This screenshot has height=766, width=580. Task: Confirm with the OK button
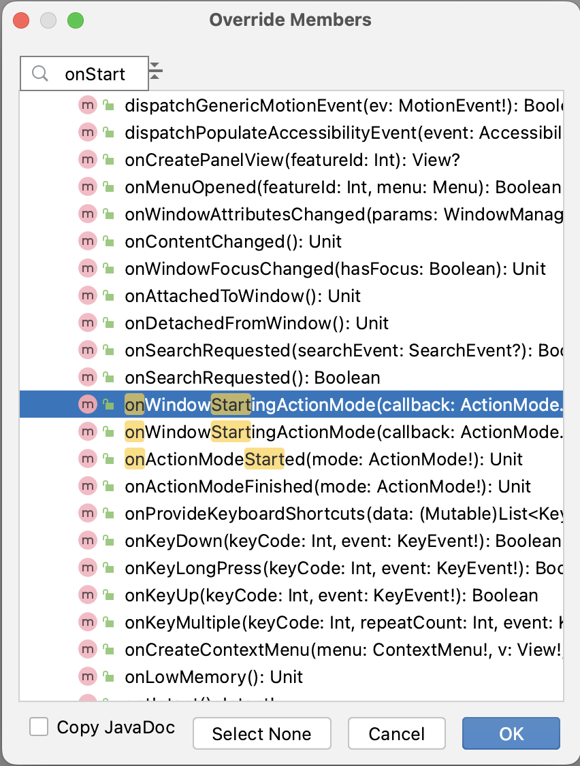[511, 734]
